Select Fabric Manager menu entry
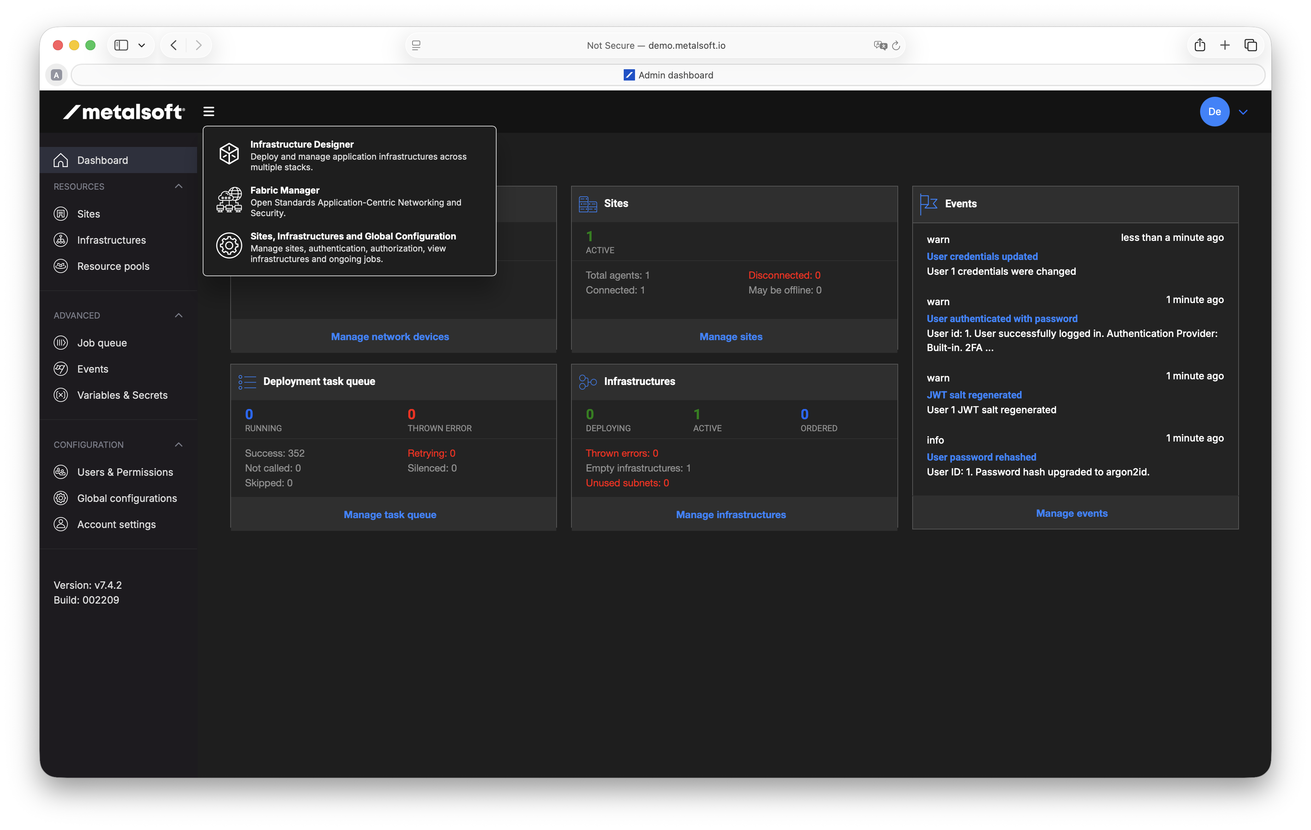 (x=349, y=201)
